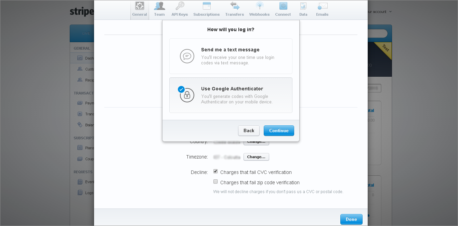Click the Change button for Country
The width and height of the screenshot is (458, 226).
coord(256,142)
